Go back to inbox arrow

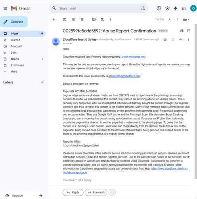pos(54,20)
